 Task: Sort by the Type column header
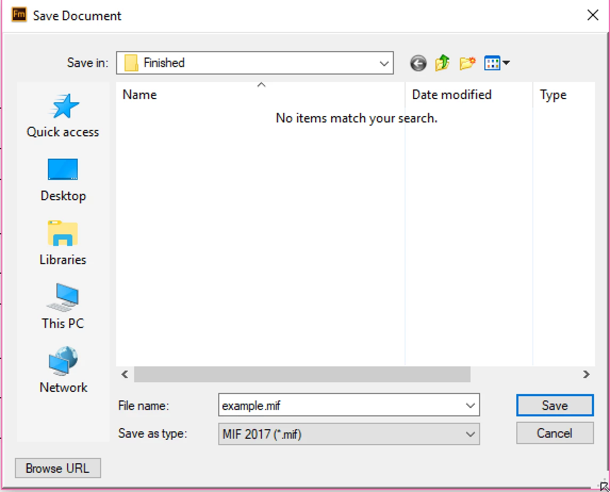[x=564, y=95]
